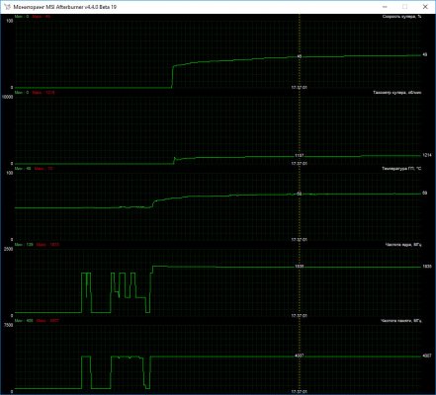Click the 7500 axis label of memory clock graph

8,325
